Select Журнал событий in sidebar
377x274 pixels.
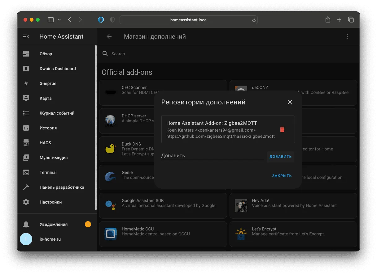point(57,113)
